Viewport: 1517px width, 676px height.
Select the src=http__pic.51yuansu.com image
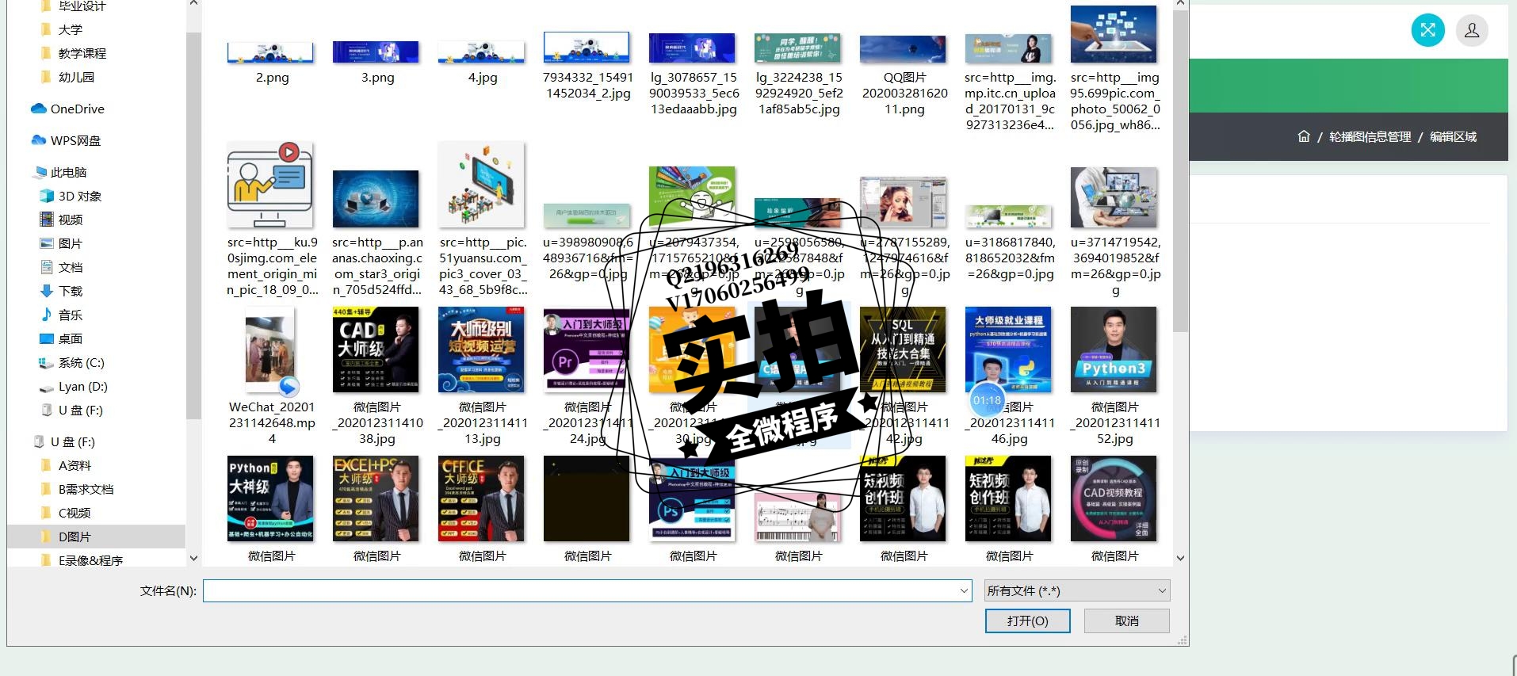(482, 185)
